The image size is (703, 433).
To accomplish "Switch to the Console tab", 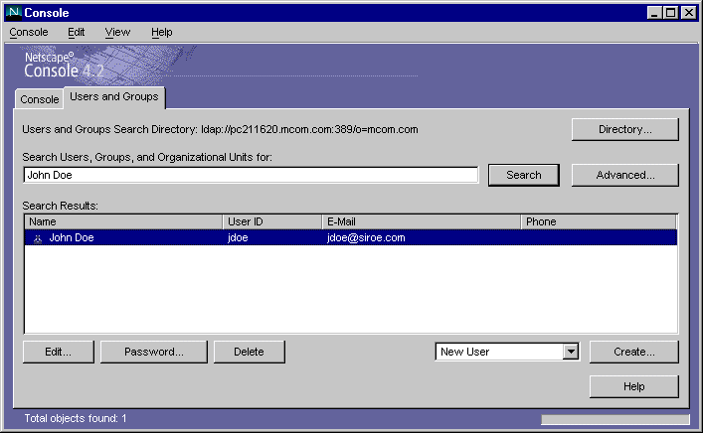I will tap(40, 99).
